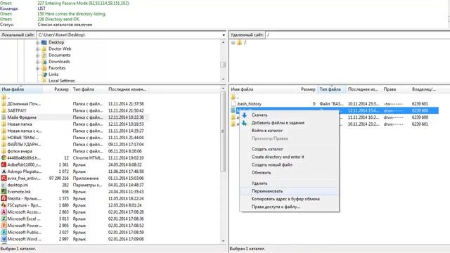Expand the remote root folder node
Screen dimensions: 450x253
click(x=233, y=43)
